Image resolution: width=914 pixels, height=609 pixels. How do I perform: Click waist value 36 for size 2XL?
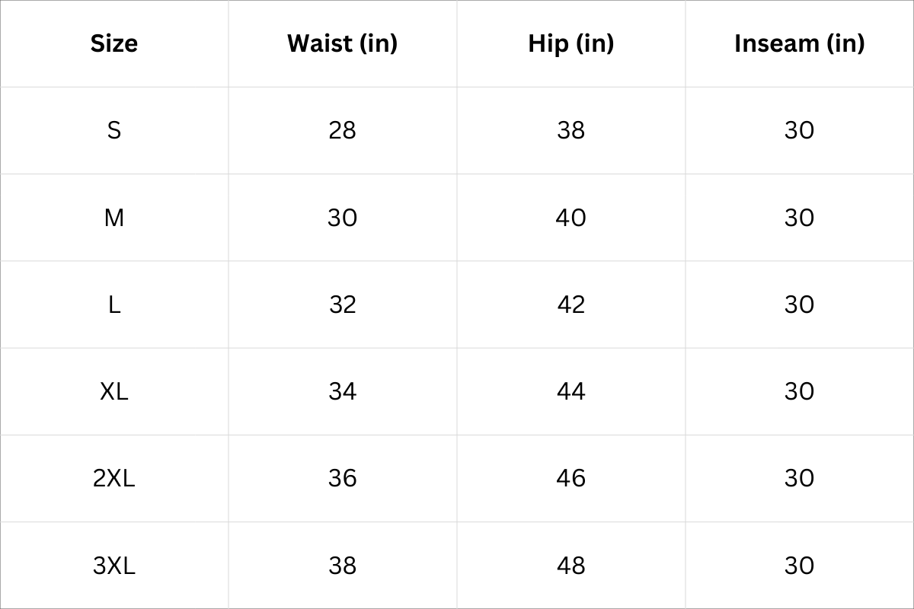[342, 478]
